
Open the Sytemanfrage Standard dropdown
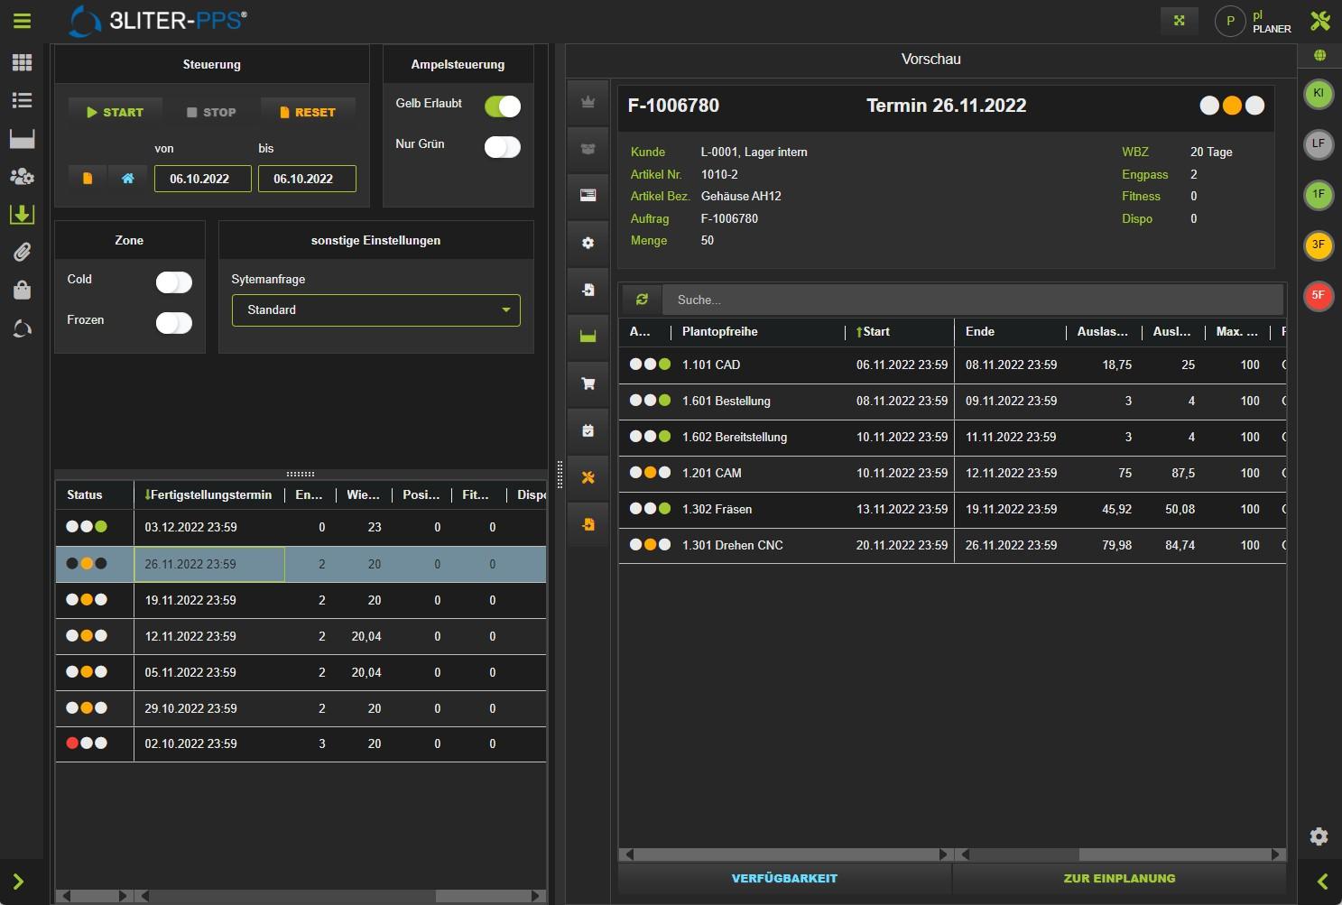point(376,310)
